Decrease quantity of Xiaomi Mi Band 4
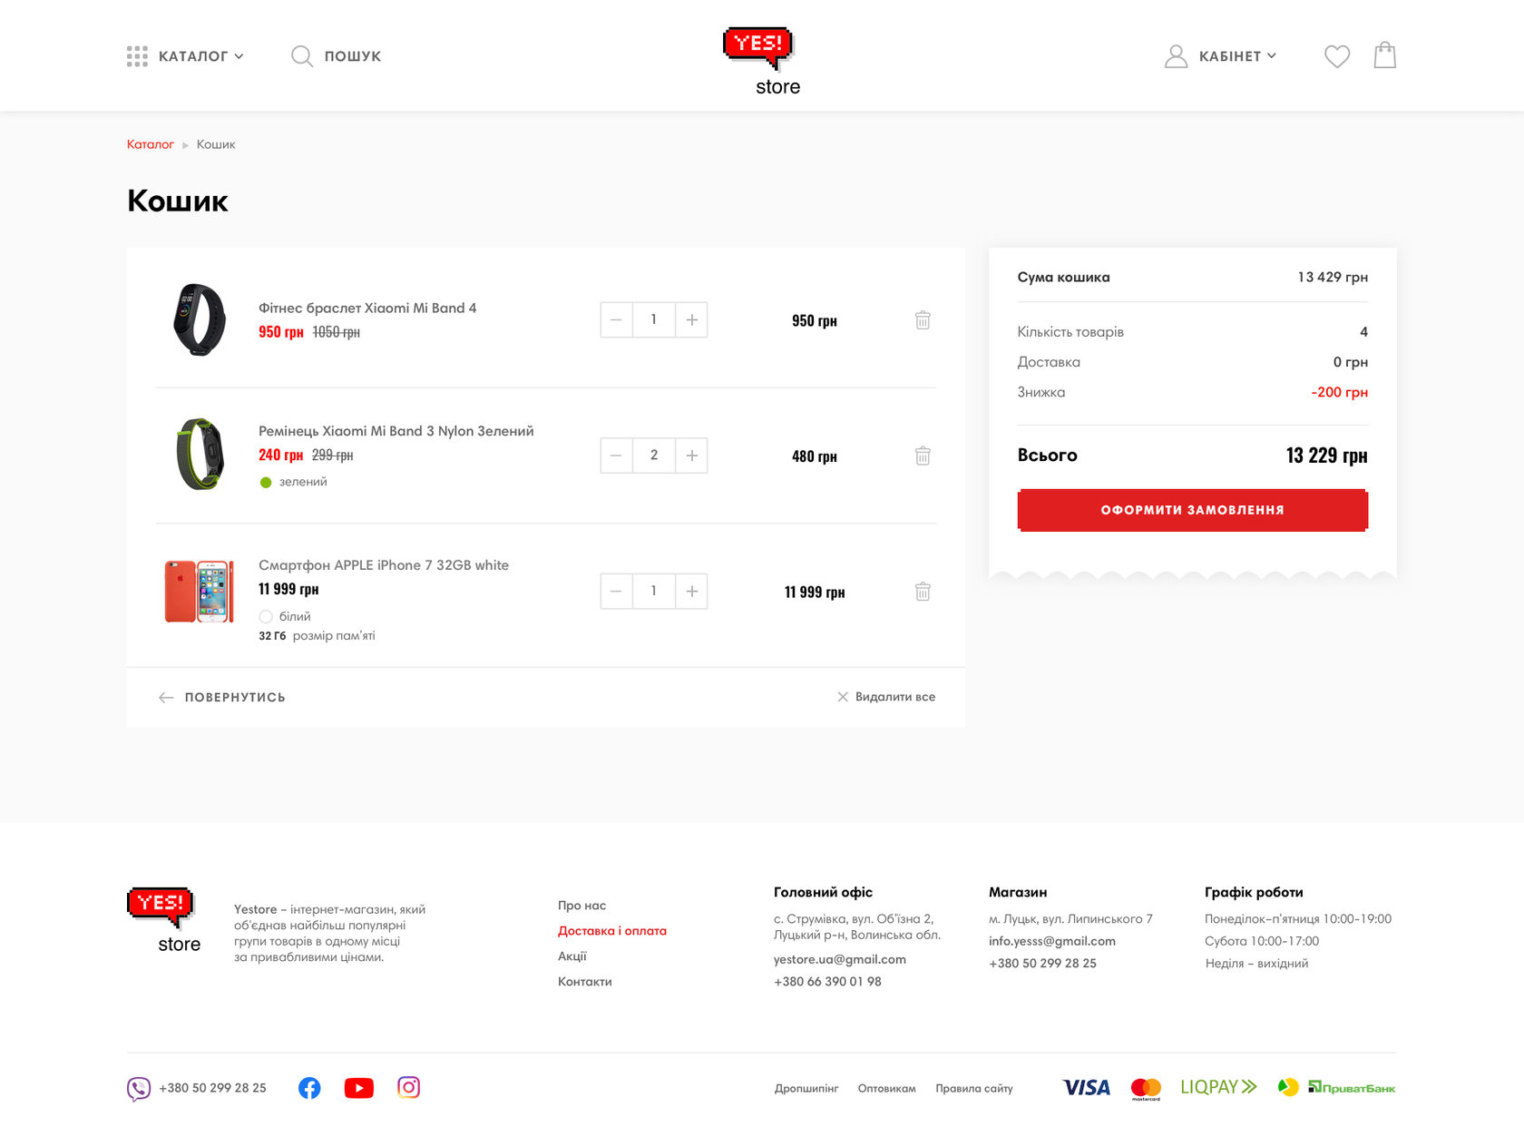 tap(616, 319)
